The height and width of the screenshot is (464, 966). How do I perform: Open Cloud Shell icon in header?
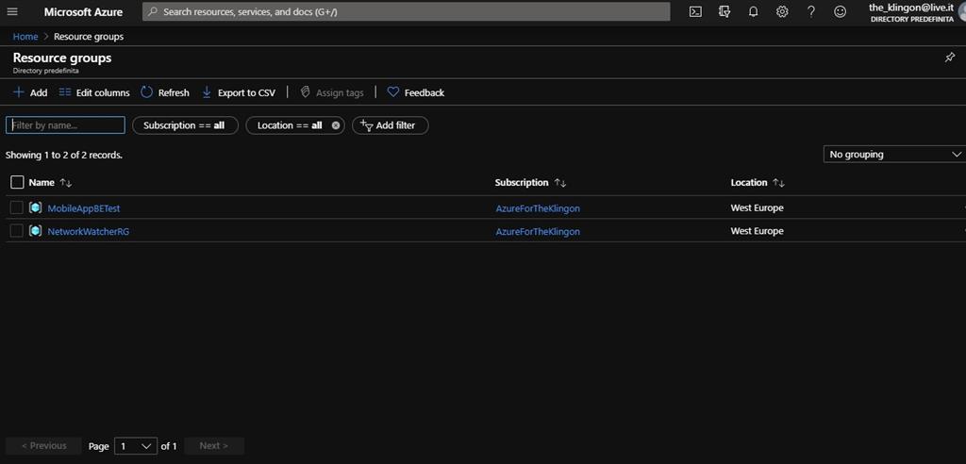pos(695,11)
